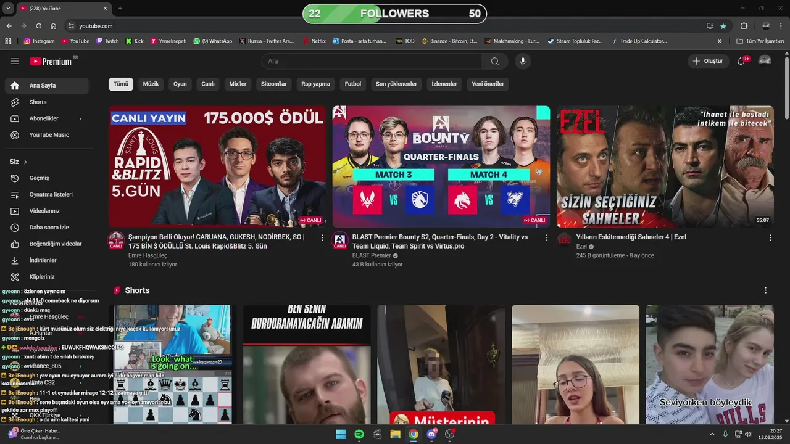Open the YouTube hamburger guide menu
This screenshot has height=444, width=790.
point(15,61)
